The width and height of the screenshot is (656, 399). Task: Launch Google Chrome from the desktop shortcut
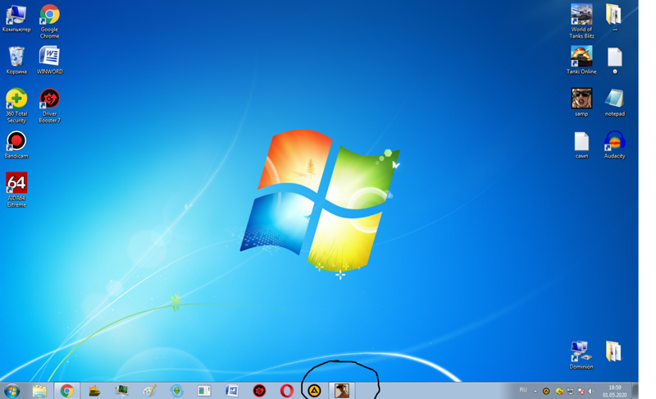pyautogui.click(x=49, y=21)
